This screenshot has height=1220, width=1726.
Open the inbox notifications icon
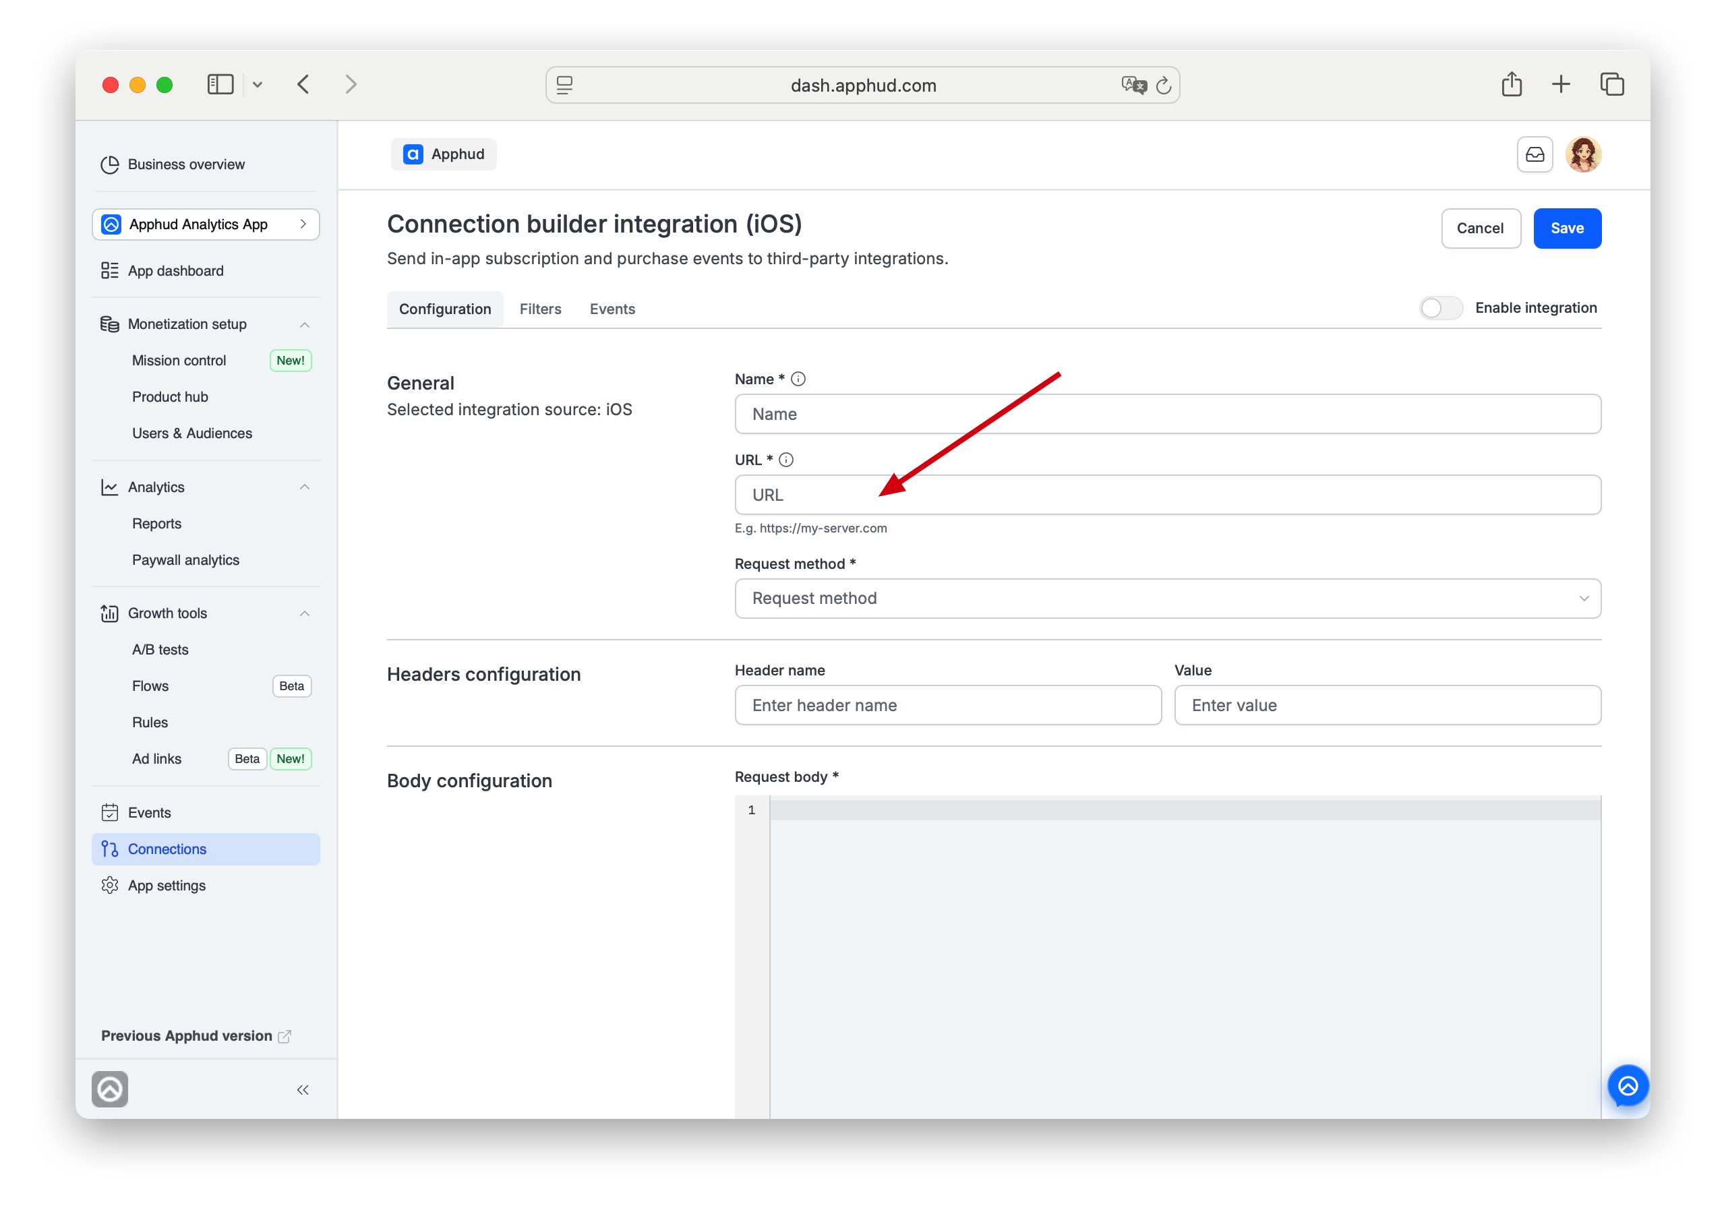1535,154
